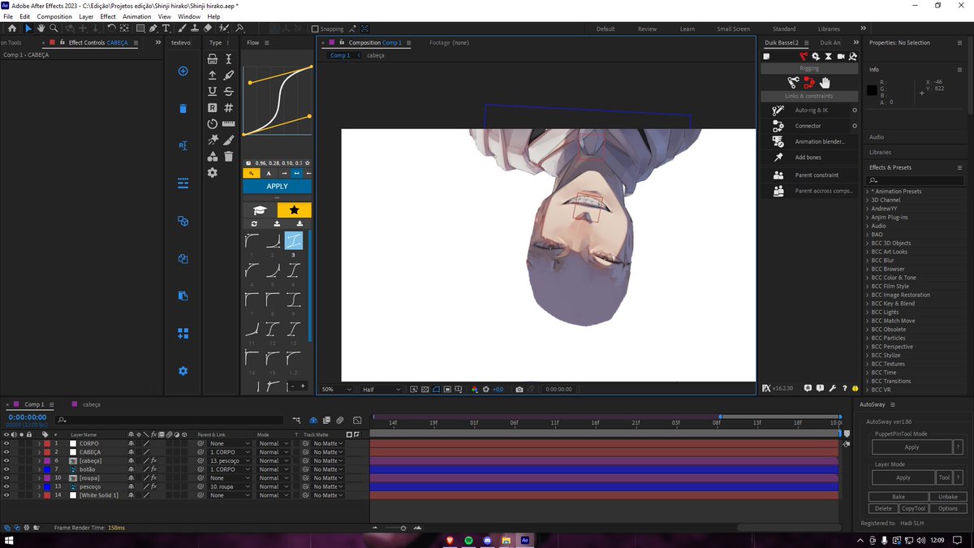The width and height of the screenshot is (974, 548).
Task: Click the trash icon in textevo sidebar
Action: (x=183, y=108)
